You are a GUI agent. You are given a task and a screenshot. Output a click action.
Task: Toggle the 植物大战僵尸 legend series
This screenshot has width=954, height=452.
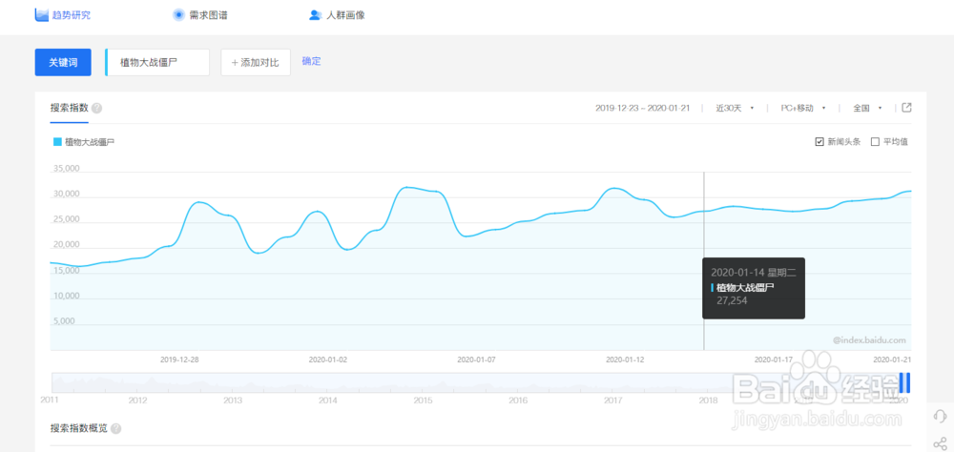pyautogui.click(x=84, y=142)
